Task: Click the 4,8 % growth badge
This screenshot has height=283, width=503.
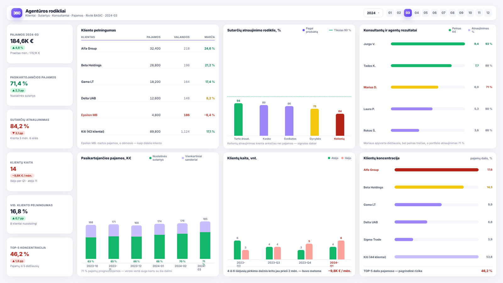Action: 18,48
